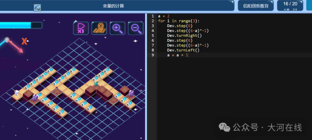Place cursor at end of line 9 code
The height and width of the screenshot is (140, 312).
(188, 55)
